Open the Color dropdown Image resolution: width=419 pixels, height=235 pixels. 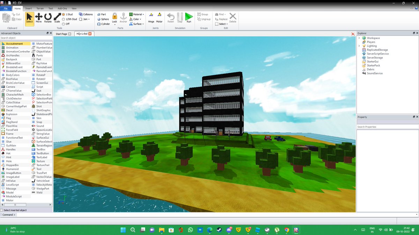point(135,19)
